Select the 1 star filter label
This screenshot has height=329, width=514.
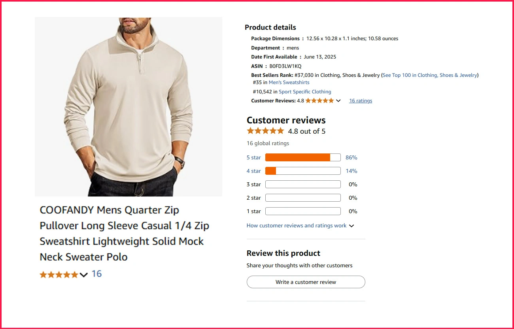pyautogui.click(x=253, y=211)
